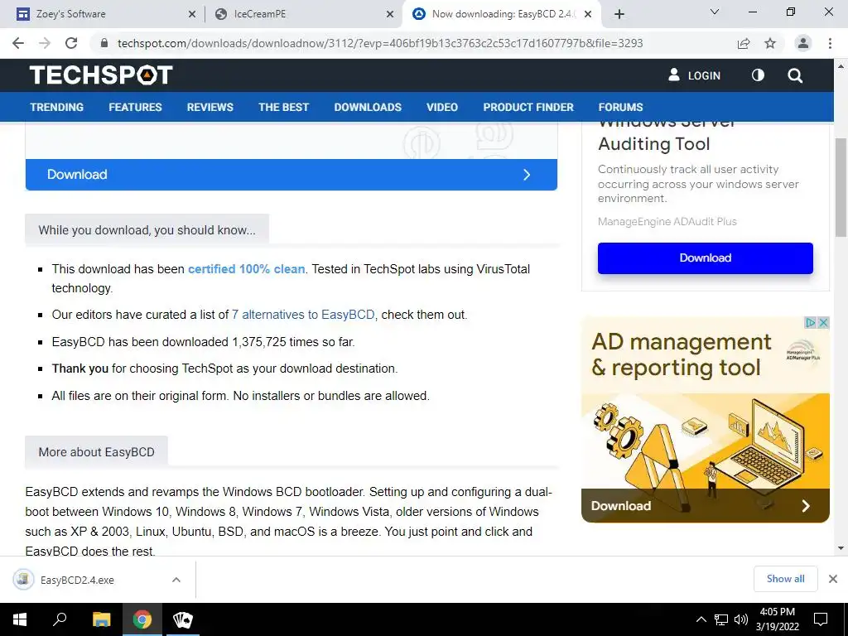Image resolution: width=848 pixels, height=636 pixels.
Task: Click the scrollbar up arrow
Action: (841, 66)
